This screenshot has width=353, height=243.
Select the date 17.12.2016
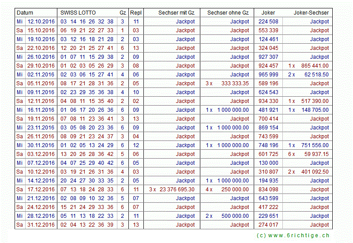click(x=41, y=190)
